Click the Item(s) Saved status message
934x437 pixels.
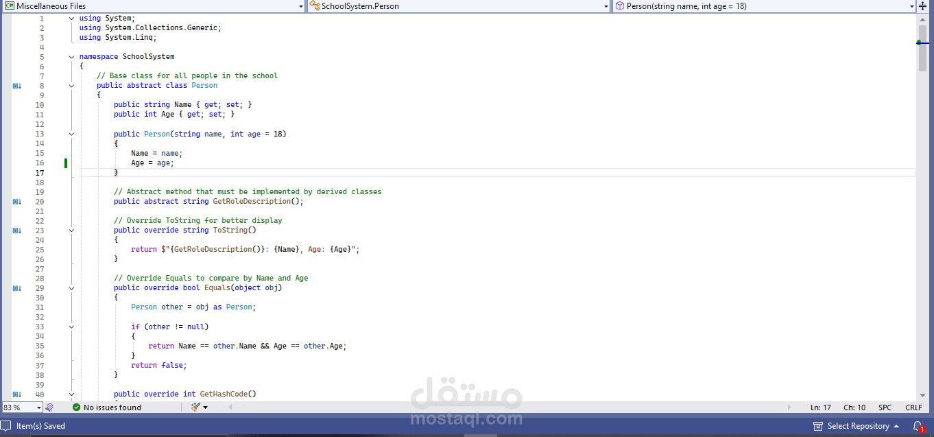click(x=41, y=426)
